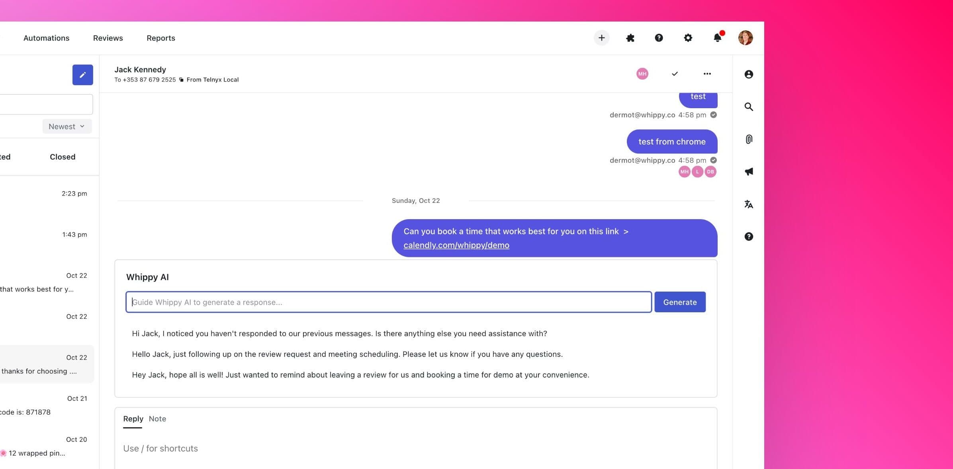Open the Newest sort dropdown
Viewport: 953px width, 469px height.
67,126
